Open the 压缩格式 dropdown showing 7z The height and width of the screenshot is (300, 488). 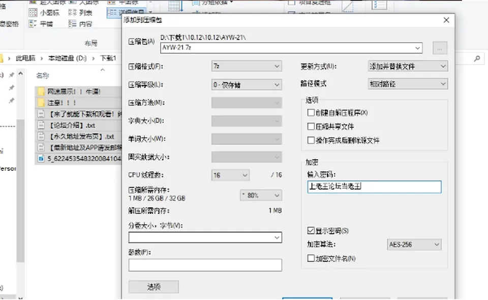[247, 66]
